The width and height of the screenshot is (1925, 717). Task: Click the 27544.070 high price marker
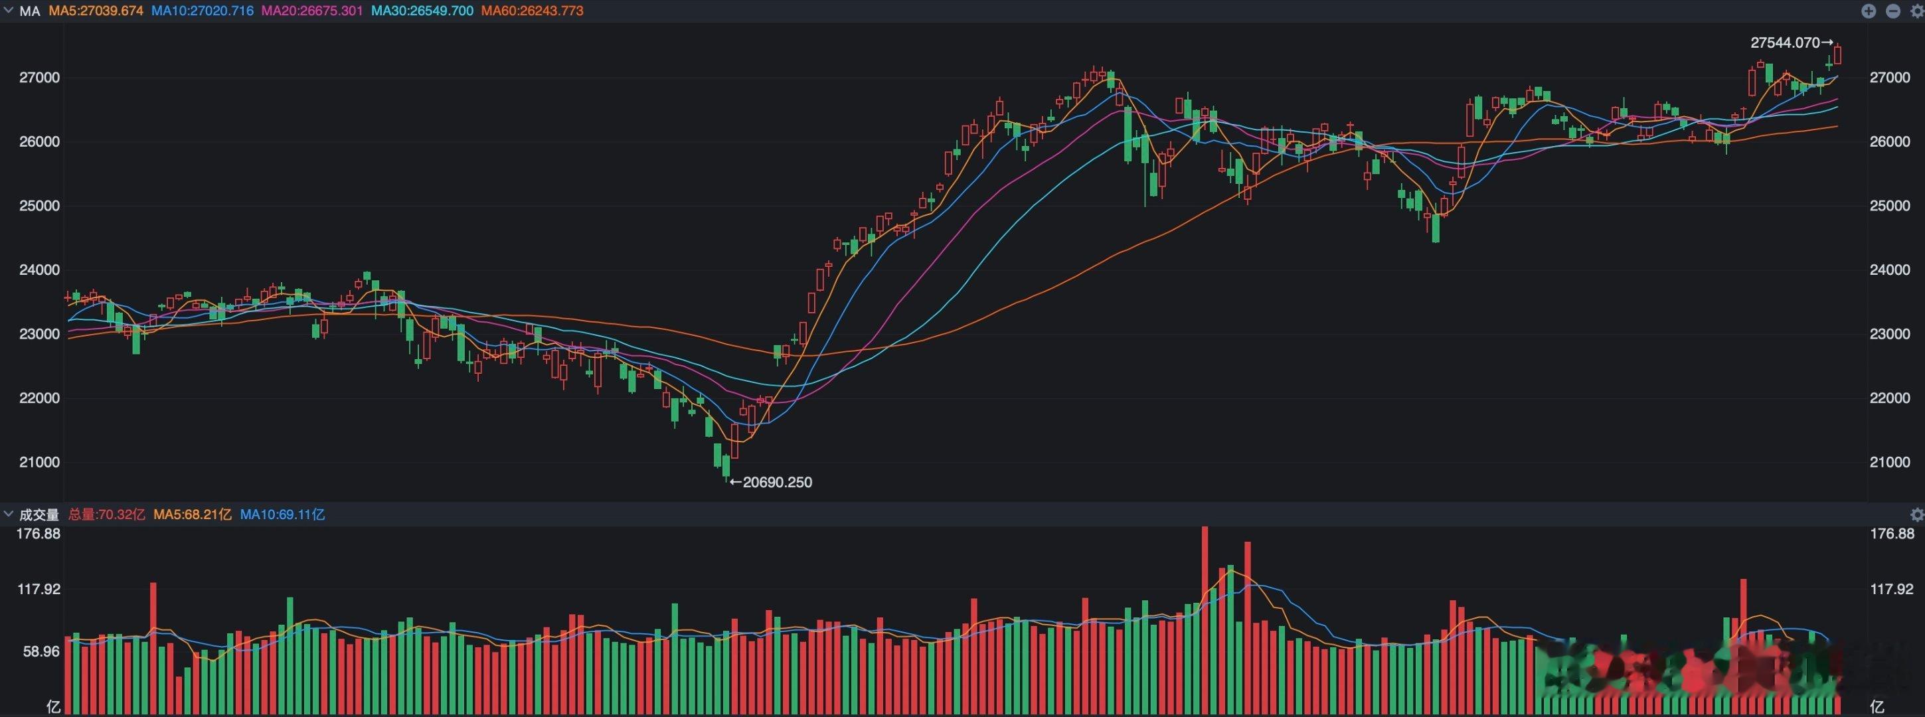point(1792,42)
